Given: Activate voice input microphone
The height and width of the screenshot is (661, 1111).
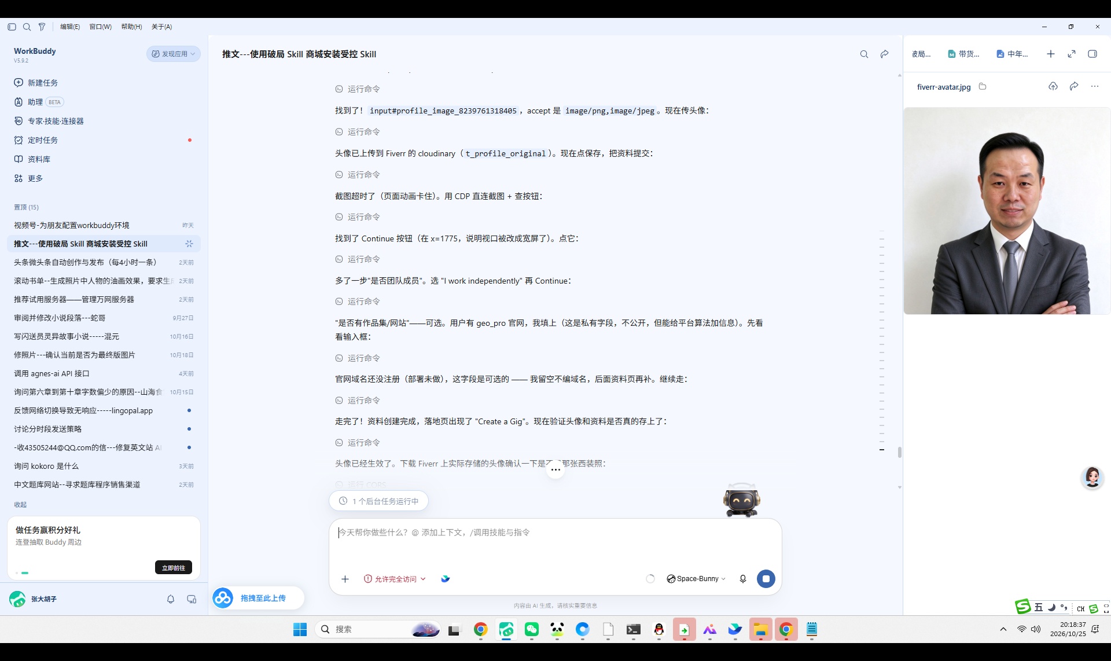Looking at the screenshot, I should pos(743,578).
